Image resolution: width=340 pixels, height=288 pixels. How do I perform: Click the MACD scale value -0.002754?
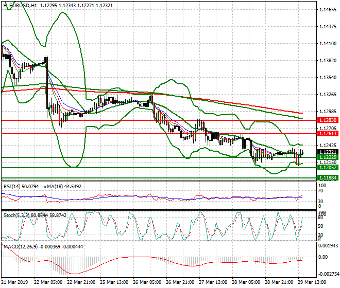(328, 274)
